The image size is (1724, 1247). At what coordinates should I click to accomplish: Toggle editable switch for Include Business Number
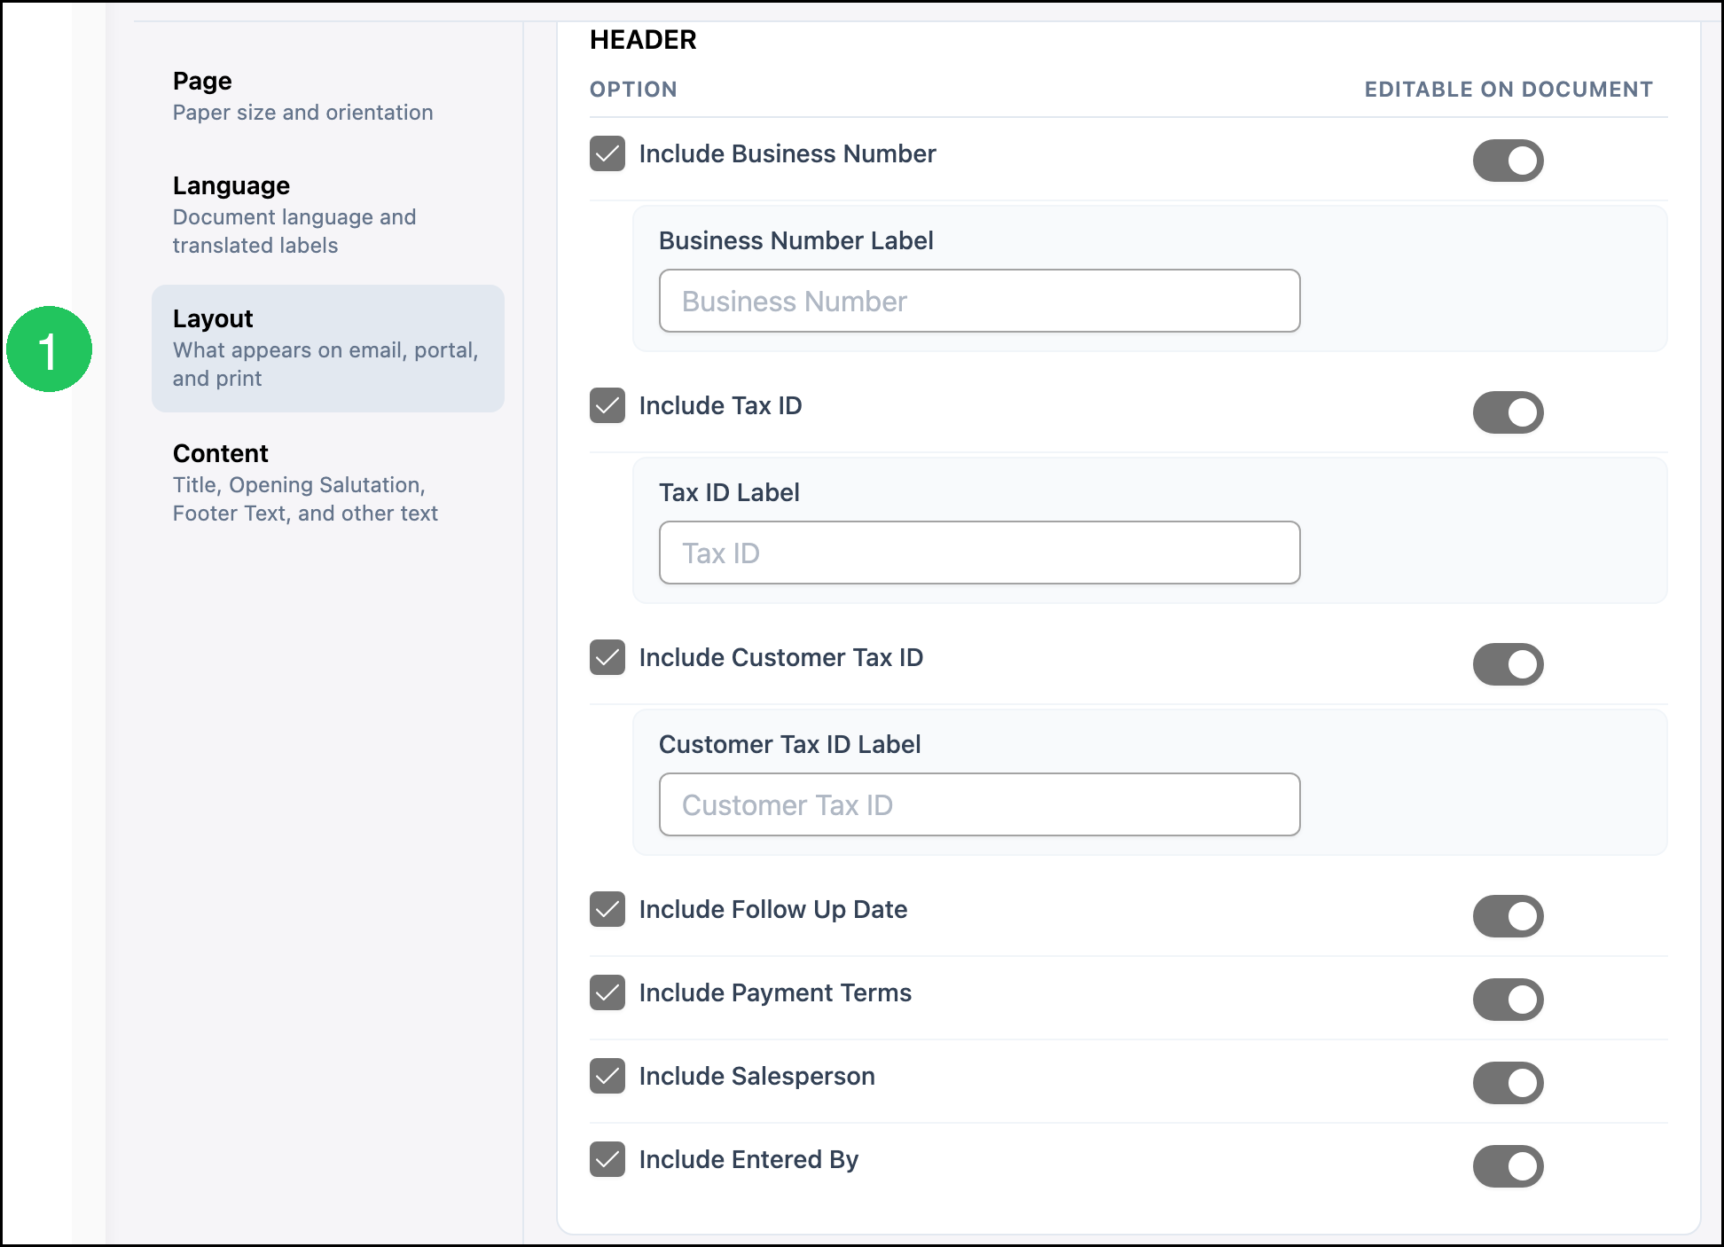1508,161
